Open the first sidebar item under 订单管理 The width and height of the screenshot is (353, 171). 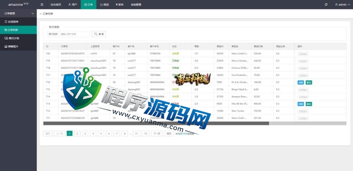18,22
